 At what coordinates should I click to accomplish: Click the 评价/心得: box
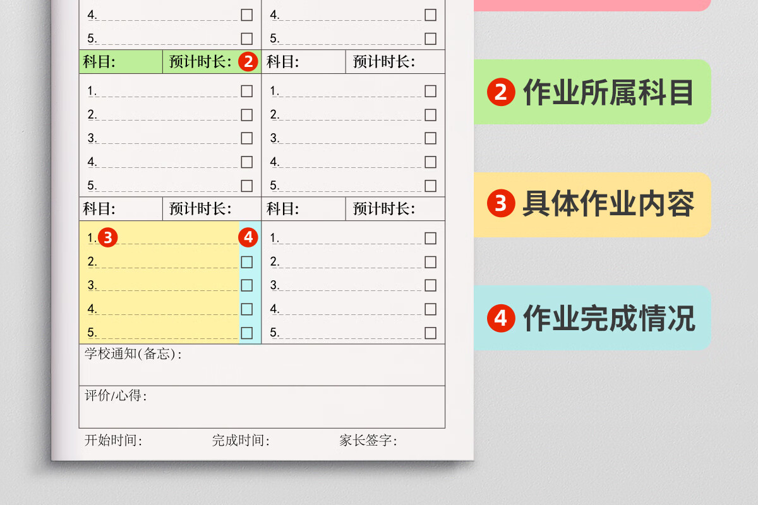pos(262,407)
